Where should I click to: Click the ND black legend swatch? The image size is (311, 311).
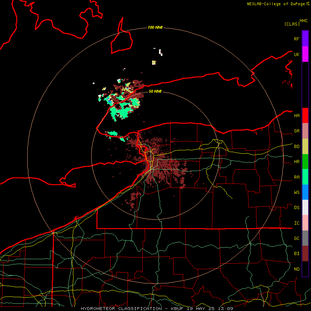(x=305, y=269)
